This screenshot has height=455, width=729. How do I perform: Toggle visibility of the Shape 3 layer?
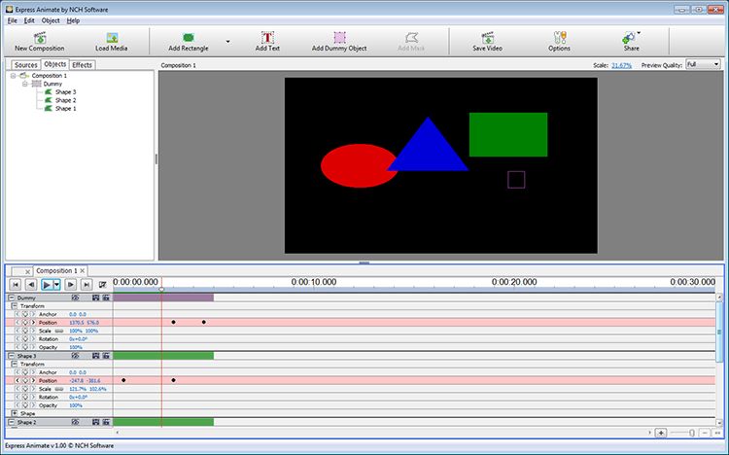pyautogui.click(x=75, y=356)
